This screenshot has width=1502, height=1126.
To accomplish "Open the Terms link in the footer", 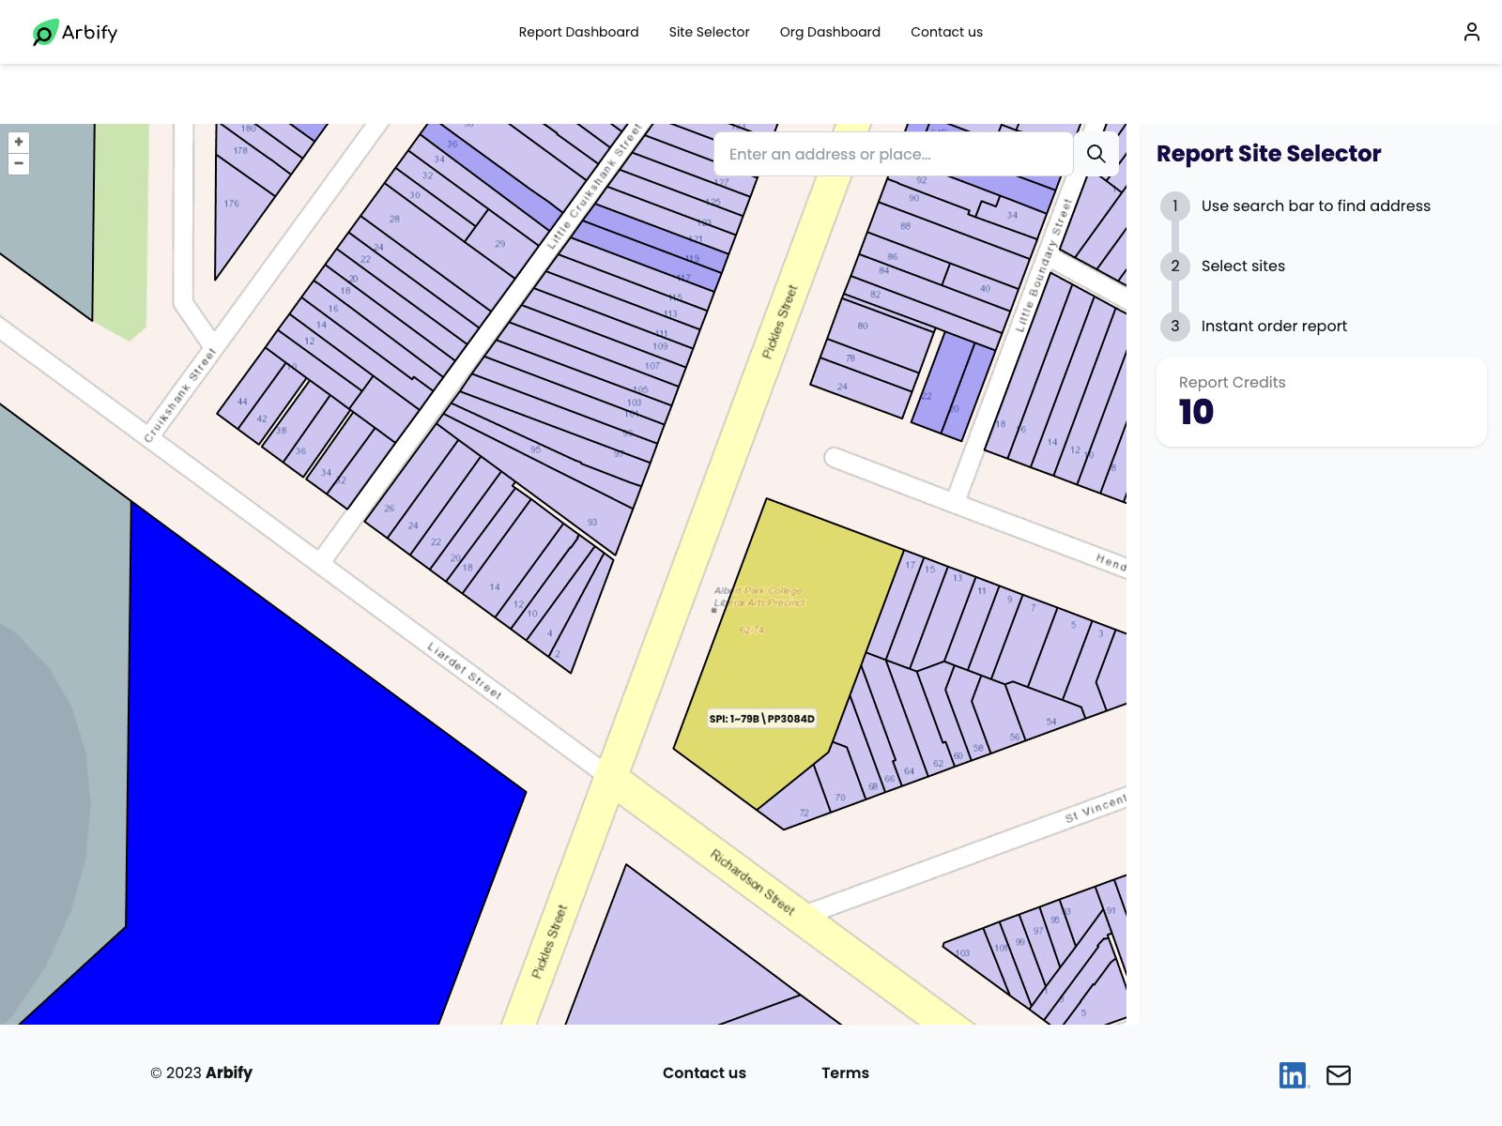I will point(845,1073).
